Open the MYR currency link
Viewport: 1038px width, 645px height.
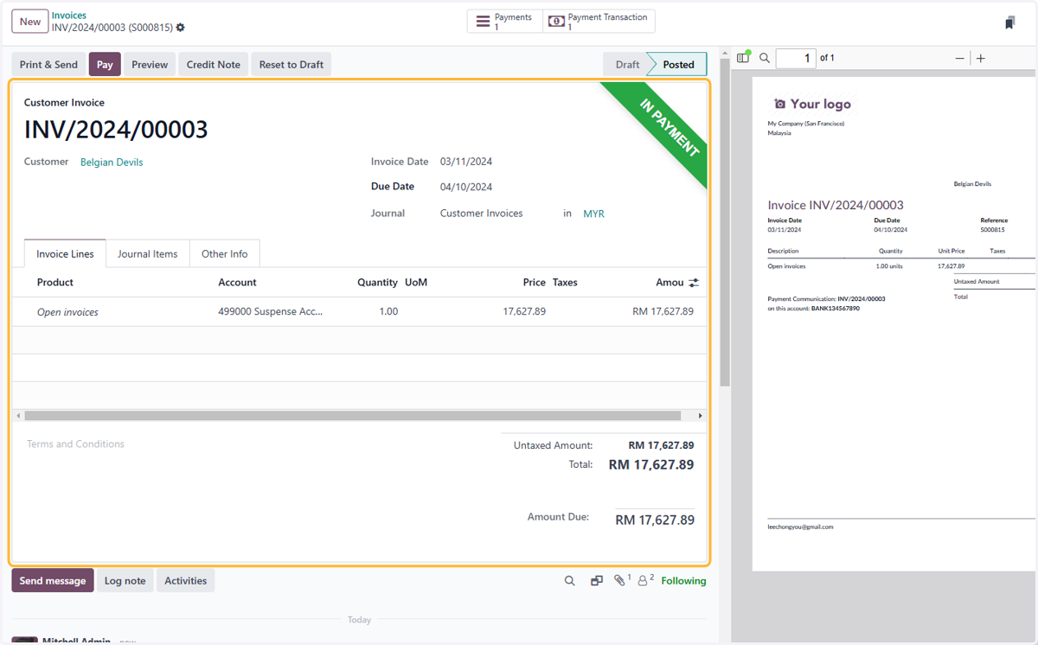point(593,214)
